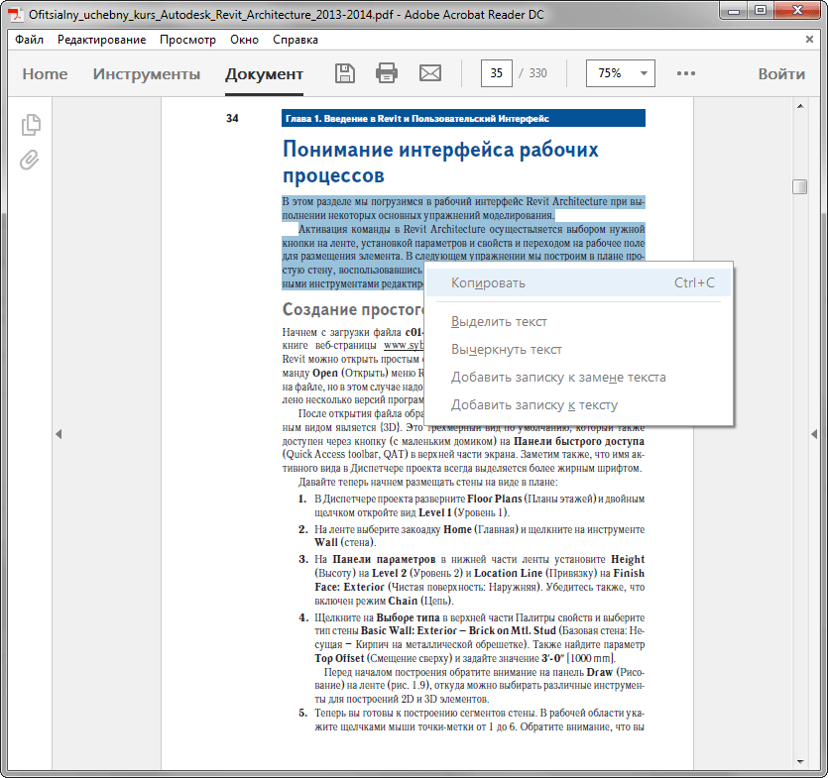
Task: Send the file by email envelope icon
Action: point(430,72)
